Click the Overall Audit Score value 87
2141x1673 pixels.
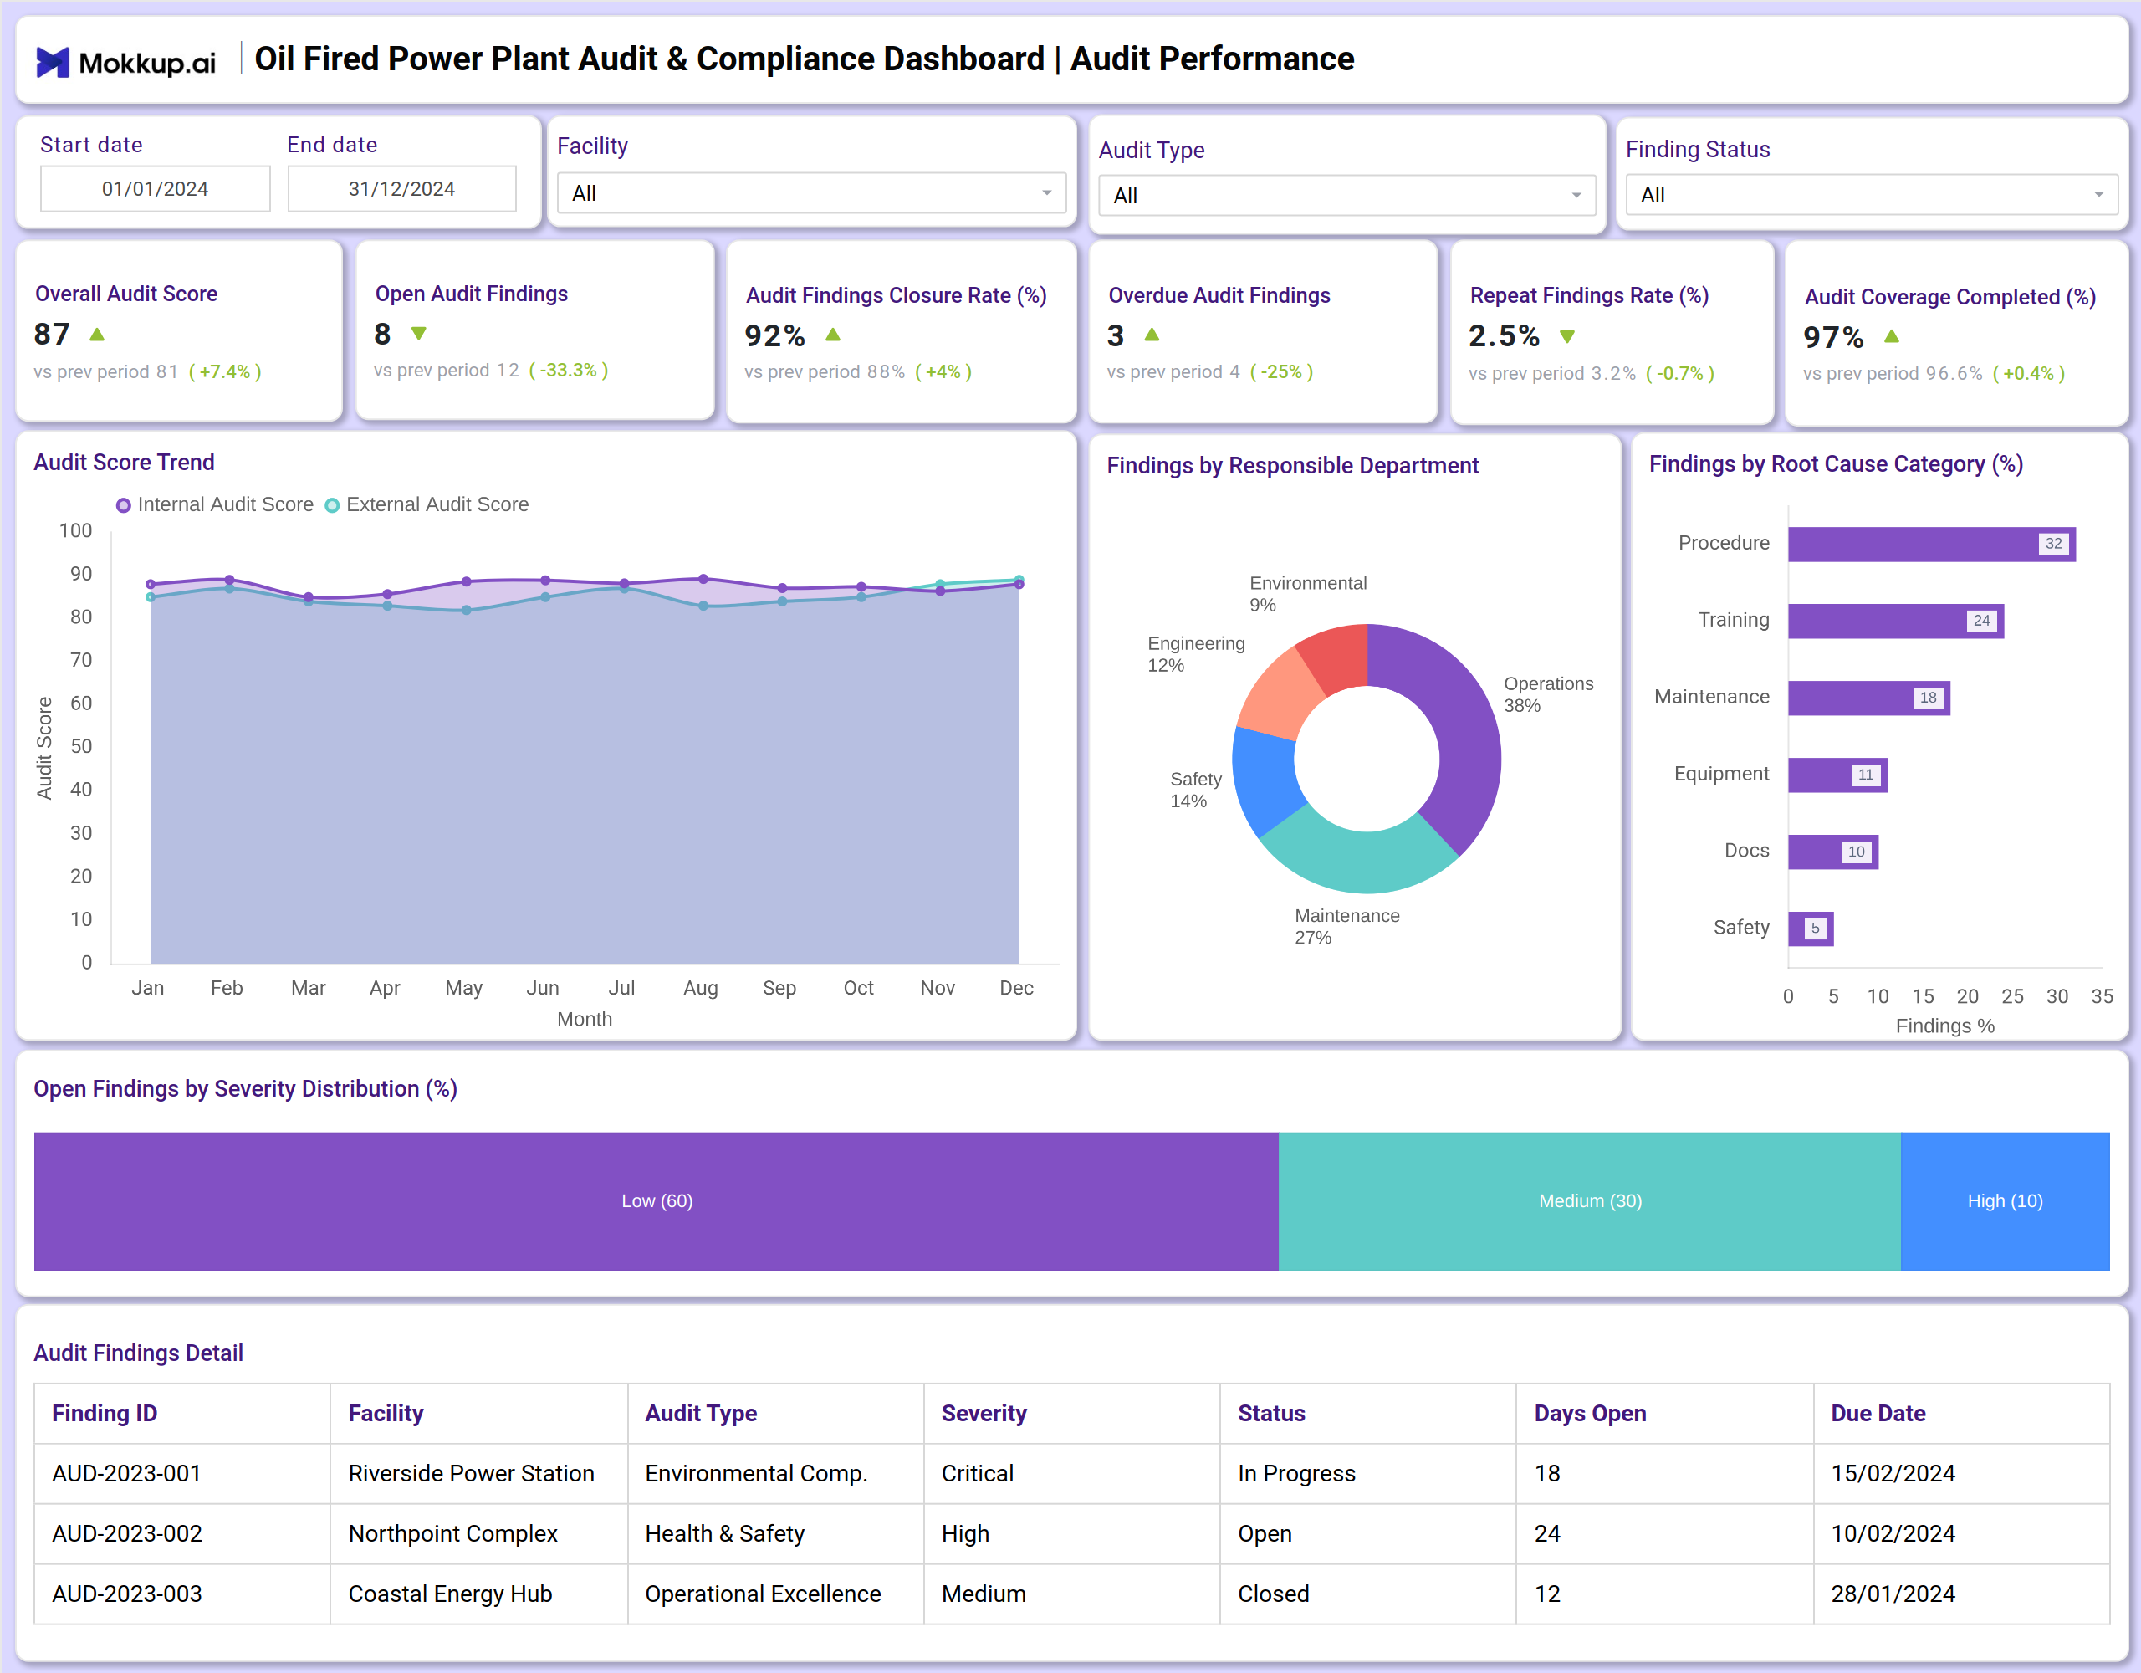[x=52, y=335]
